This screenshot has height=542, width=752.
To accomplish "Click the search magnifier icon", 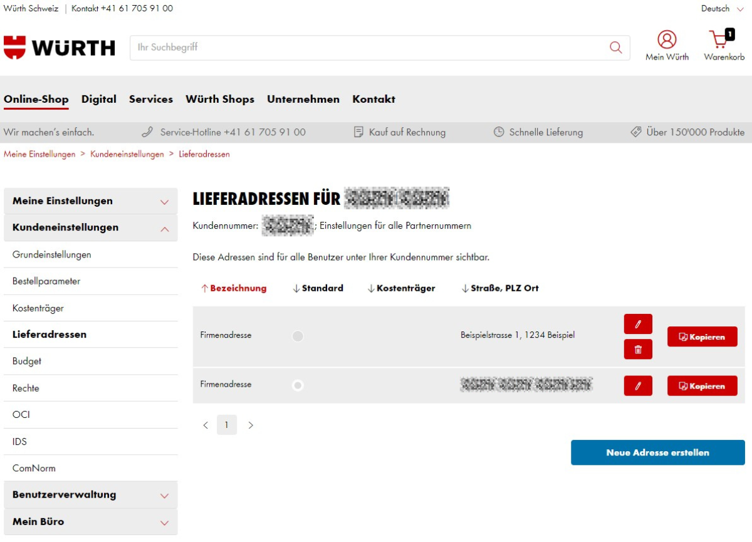I will (x=616, y=48).
